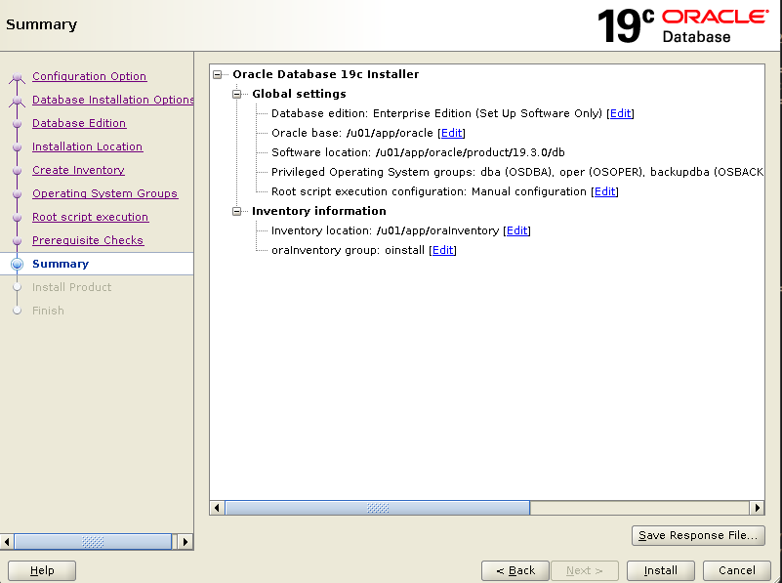The image size is (782, 583).
Task: Click the Configuration Option step marker icon
Action: 17,77
